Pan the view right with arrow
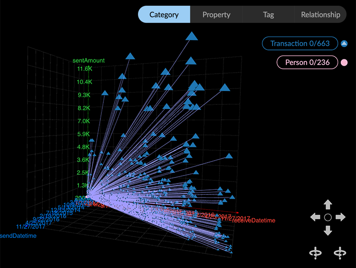This screenshot has height=268, width=356. [x=340, y=217]
